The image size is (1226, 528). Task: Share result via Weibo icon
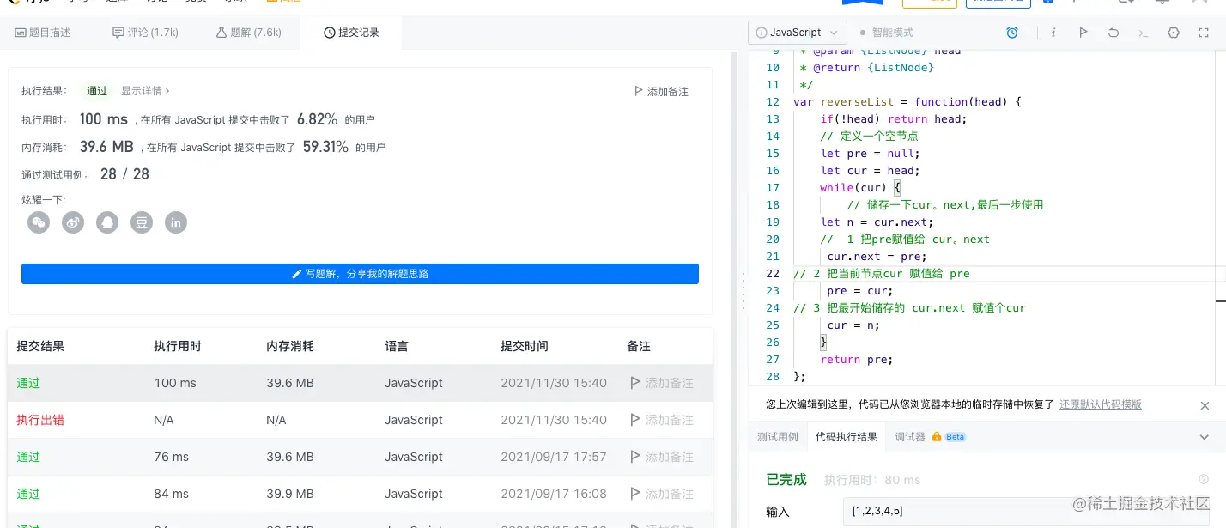73,222
